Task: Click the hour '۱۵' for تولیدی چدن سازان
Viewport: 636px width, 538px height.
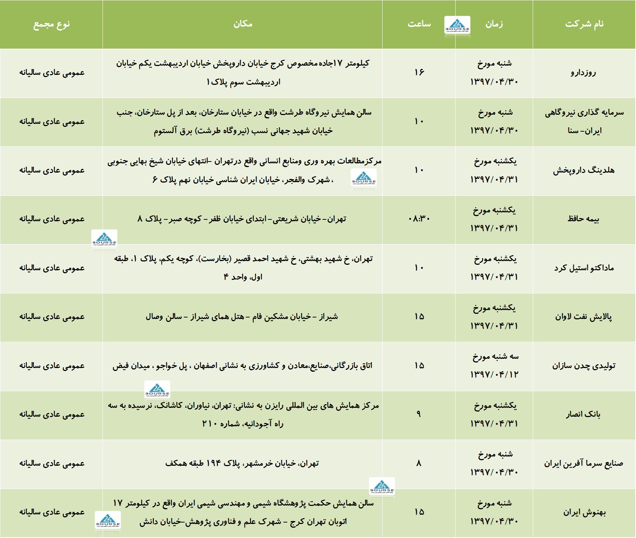Action: [x=419, y=366]
